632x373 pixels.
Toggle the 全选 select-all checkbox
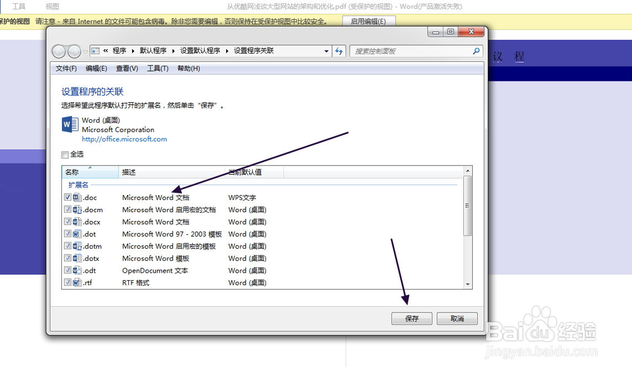pyautogui.click(x=65, y=155)
